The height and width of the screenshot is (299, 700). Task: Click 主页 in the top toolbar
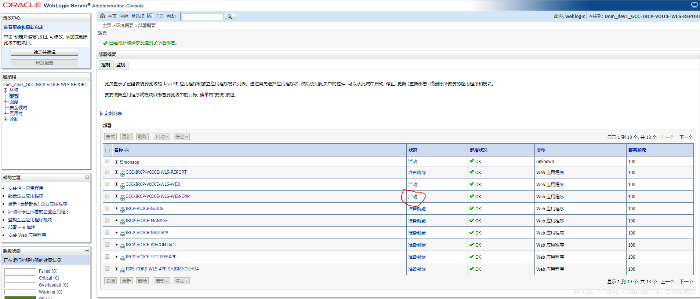click(x=112, y=16)
